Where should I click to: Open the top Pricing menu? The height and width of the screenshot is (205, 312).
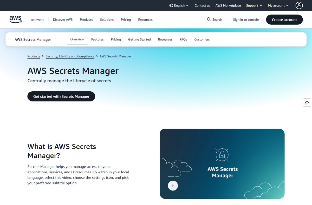coord(126,19)
